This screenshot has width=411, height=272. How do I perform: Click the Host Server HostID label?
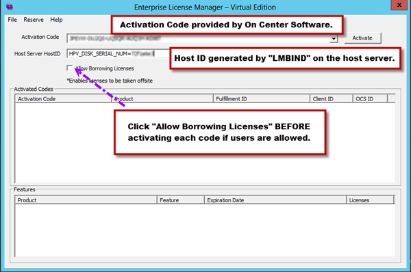pyautogui.click(x=37, y=53)
